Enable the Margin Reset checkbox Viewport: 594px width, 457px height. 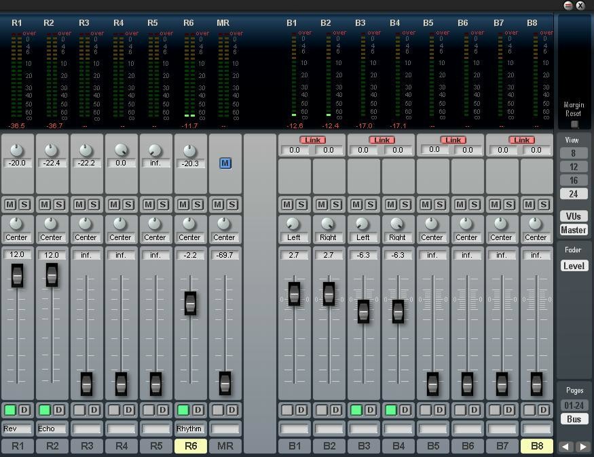pos(574,124)
